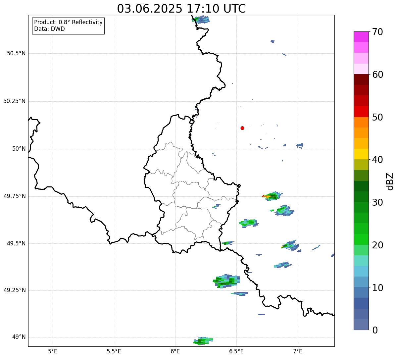398x358 pixels.
Task: Click the 20 colorbar tick label
Action: pyautogui.click(x=377, y=245)
